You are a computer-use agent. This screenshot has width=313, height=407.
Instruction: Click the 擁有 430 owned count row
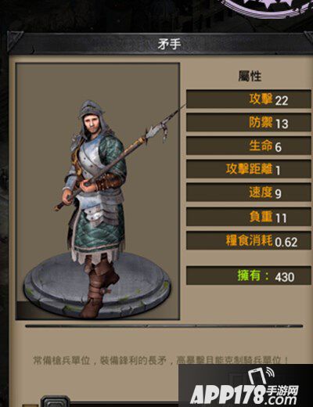tap(249, 276)
